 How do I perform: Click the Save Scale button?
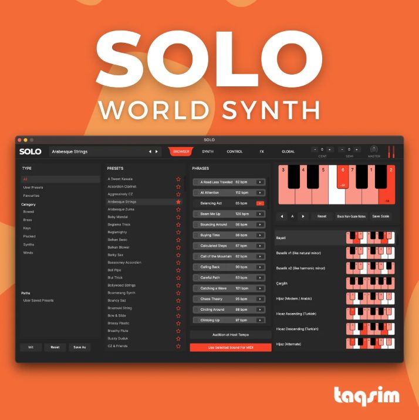click(x=380, y=216)
